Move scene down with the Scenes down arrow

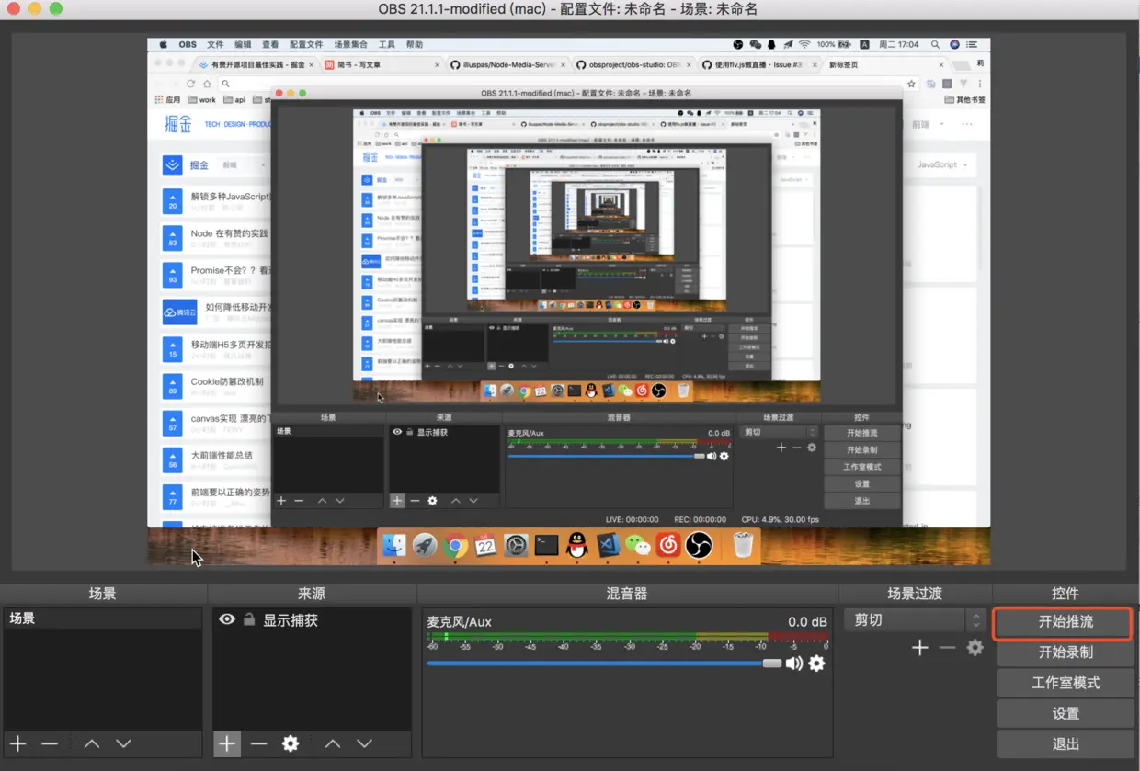click(x=124, y=743)
